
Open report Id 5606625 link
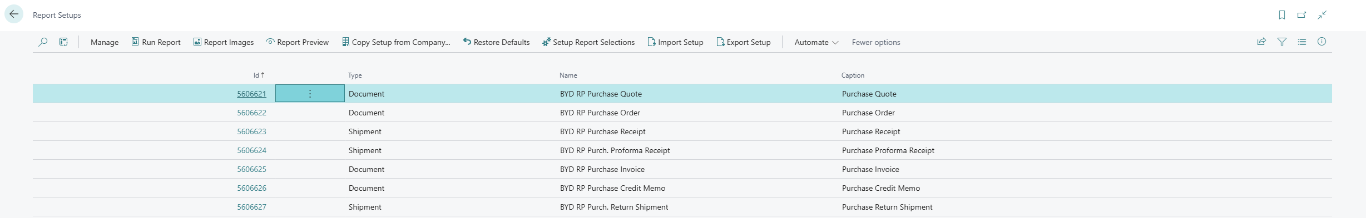tap(251, 169)
